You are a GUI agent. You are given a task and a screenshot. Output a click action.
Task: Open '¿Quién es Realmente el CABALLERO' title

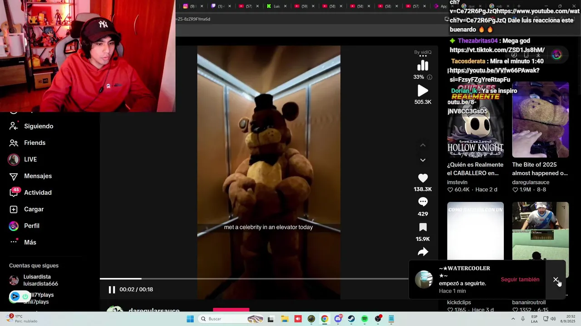(475, 169)
